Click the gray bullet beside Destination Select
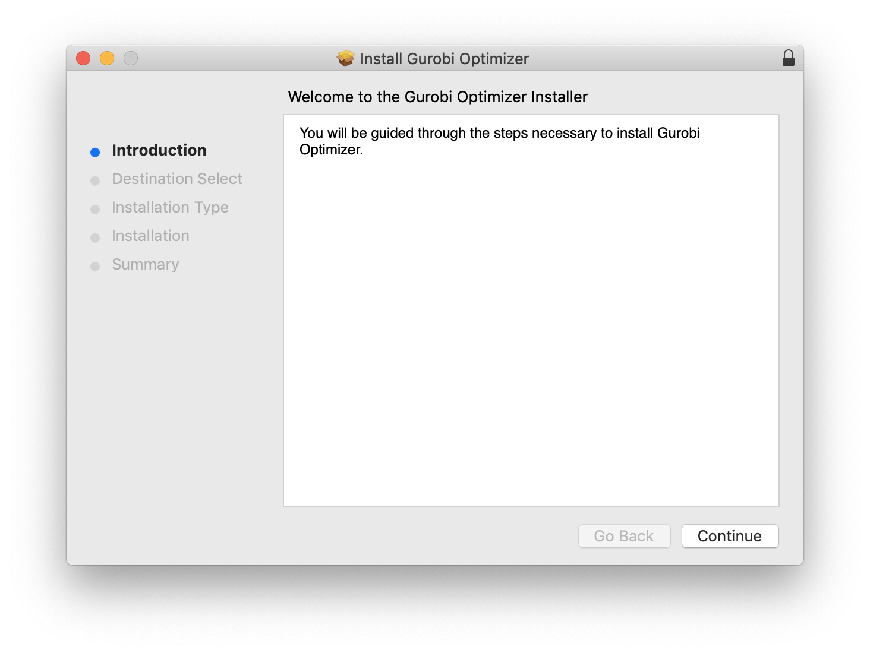The height and width of the screenshot is (653, 870). click(x=95, y=181)
